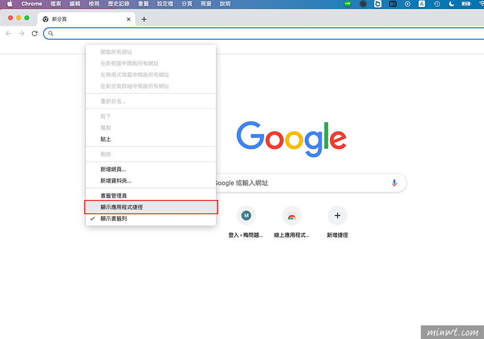Screen dimensions: 484x339
Task: Start voice search with the microphone icon
Action: [394, 183]
